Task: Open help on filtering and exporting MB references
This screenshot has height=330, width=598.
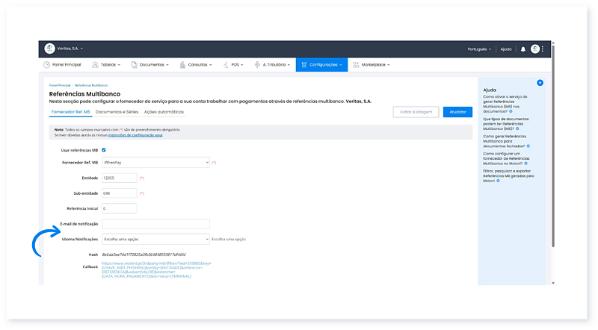Action: (x=508, y=176)
